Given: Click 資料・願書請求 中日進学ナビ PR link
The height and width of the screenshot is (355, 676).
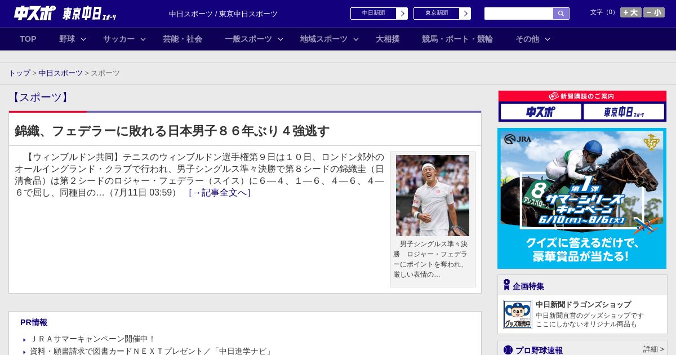Looking at the screenshot, I should coord(152,351).
